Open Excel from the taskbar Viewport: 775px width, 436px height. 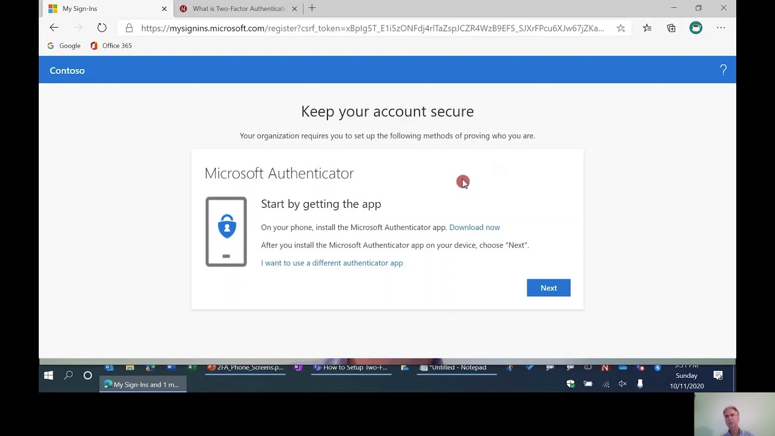click(x=191, y=367)
